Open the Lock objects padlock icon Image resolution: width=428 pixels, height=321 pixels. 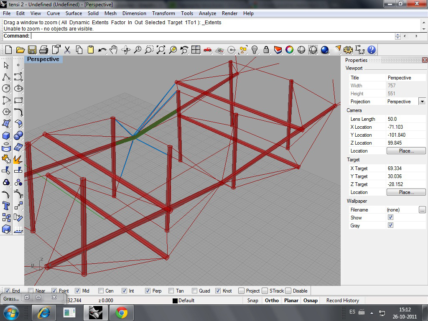(266, 50)
